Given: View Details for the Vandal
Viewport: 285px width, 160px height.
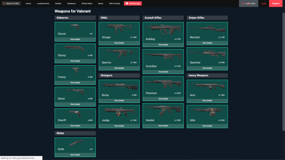Looking at the screenshot, I should click(x=163, y=126).
